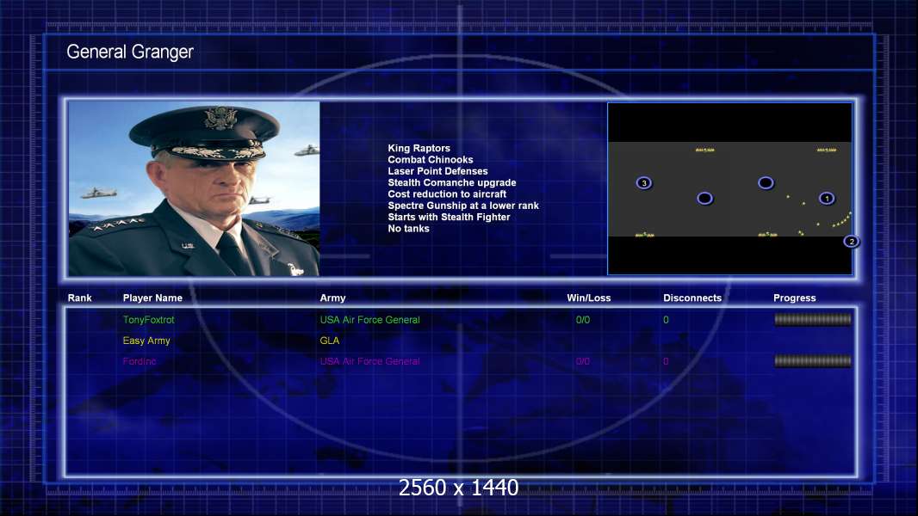Viewport: 918px width, 516px height.
Task: Click FordInc's loading progress bar
Action: (x=813, y=361)
